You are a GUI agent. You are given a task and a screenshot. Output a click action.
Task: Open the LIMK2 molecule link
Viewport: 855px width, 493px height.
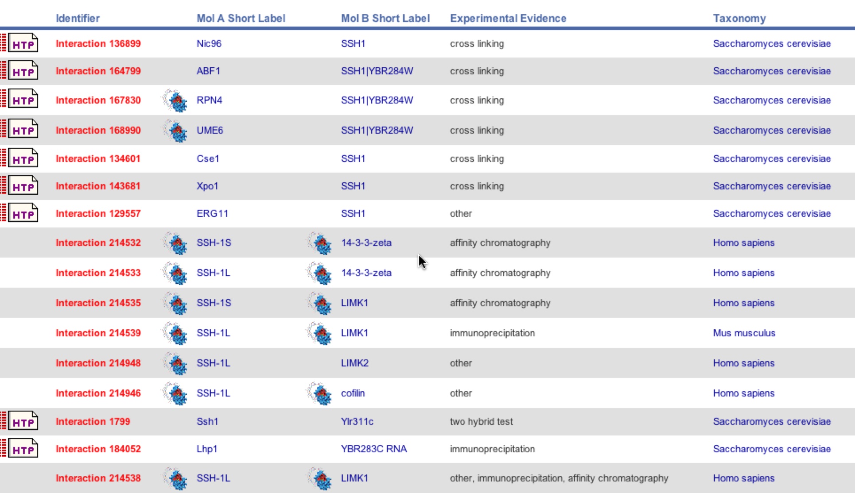354,363
